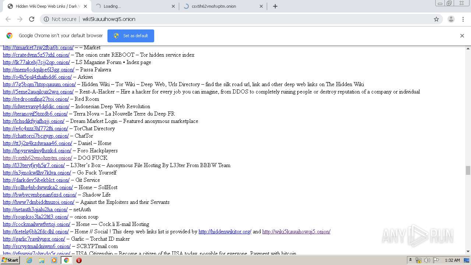Viewport: 471px width, 265px height.
Task: Click the volume tray icon
Action: [427, 260]
